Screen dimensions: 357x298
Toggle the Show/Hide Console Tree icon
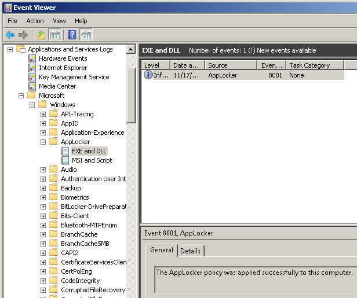[x=55, y=35]
